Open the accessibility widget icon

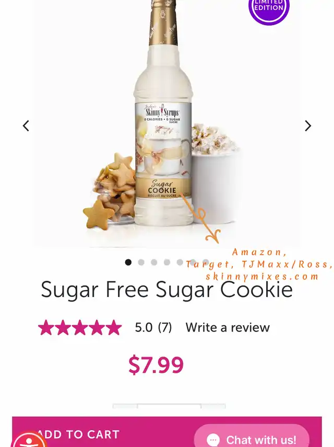[x=29, y=440]
